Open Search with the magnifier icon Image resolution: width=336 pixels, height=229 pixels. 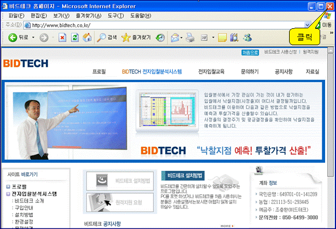(x=101, y=38)
